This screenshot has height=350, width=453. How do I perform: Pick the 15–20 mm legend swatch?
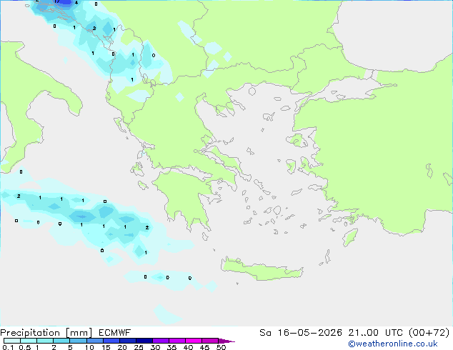pos(111,341)
